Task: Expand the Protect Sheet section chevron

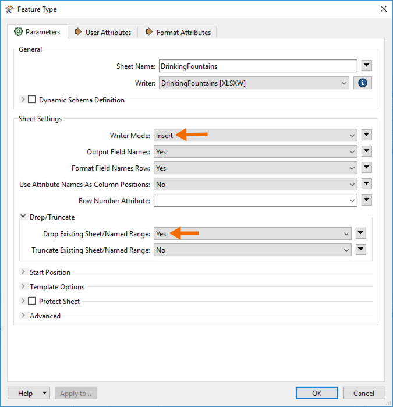Action: (23, 301)
